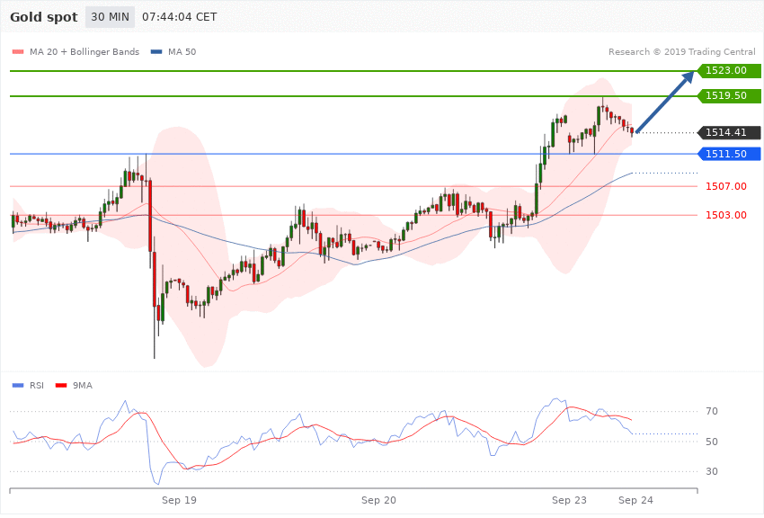
Task: Click the Gold spot chart title
Action: pyautogui.click(x=44, y=17)
